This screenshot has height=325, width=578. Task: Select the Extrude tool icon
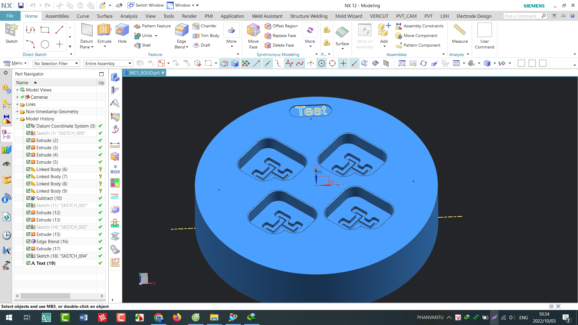pyautogui.click(x=104, y=31)
